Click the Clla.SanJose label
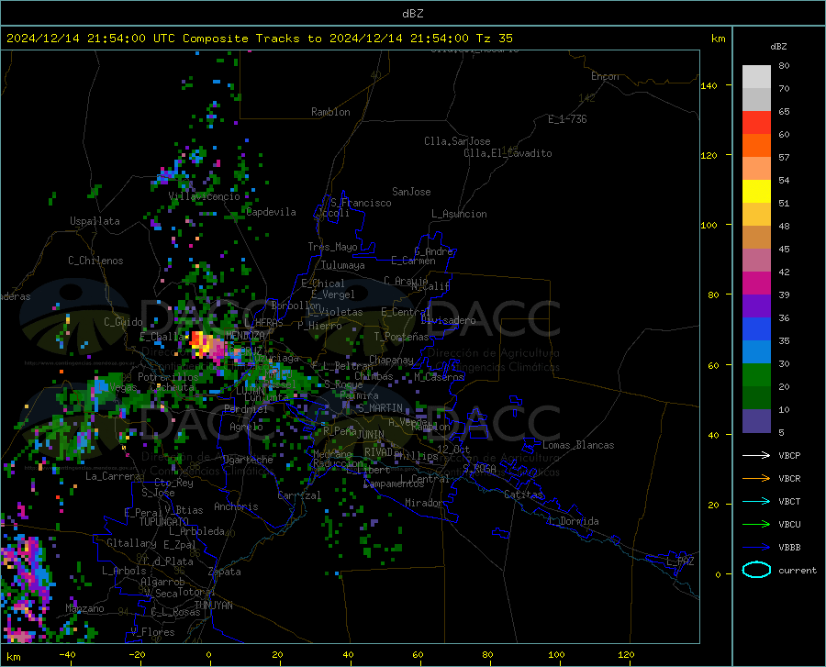Screen dimensions: 826x667 pyautogui.click(x=457, y=141)
